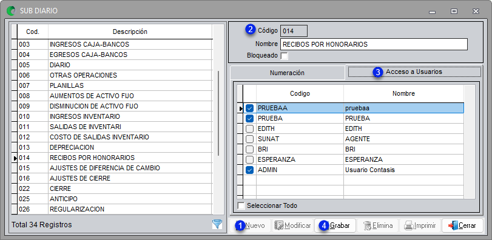The height and width of the screenshot is (240, 492).
Task: Open the Acceso a Usuarios tab
Action: pyautogui.click(x=414, y=72)
